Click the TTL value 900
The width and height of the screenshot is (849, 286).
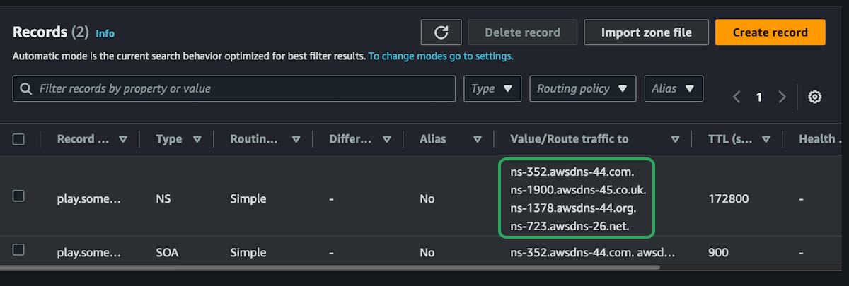pyautogui.click(x=718, y=252)
